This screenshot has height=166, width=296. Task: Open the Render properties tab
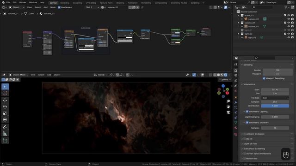[x=236, y=71]
